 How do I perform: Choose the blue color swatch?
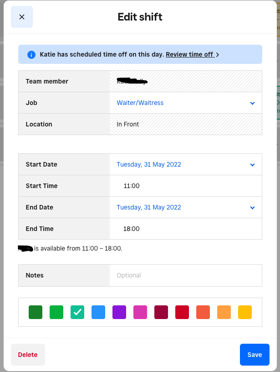pos(98,312)
